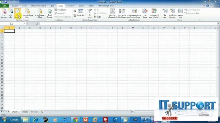Image resolution: width=220 pixels, height=123 pixels.
Task: Click the Ungroup outline icon
Action: pos(173,11)
